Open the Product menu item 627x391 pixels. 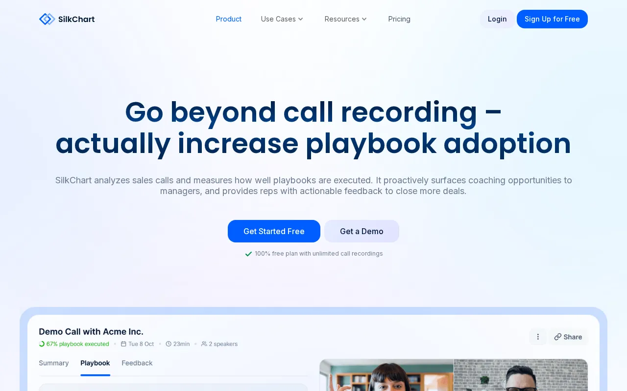coord(229,19)
